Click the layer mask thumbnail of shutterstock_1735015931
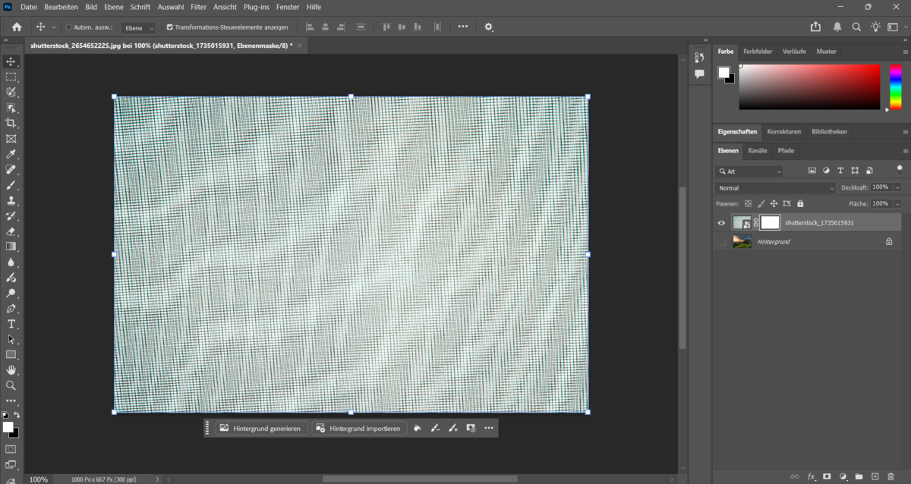Image resolution: width=911 pixels, height=484 pixels. pos(770,222)
